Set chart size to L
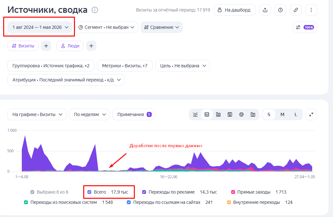Image resolution: width=333 pixels, height=217 pixels. (296, 114)
